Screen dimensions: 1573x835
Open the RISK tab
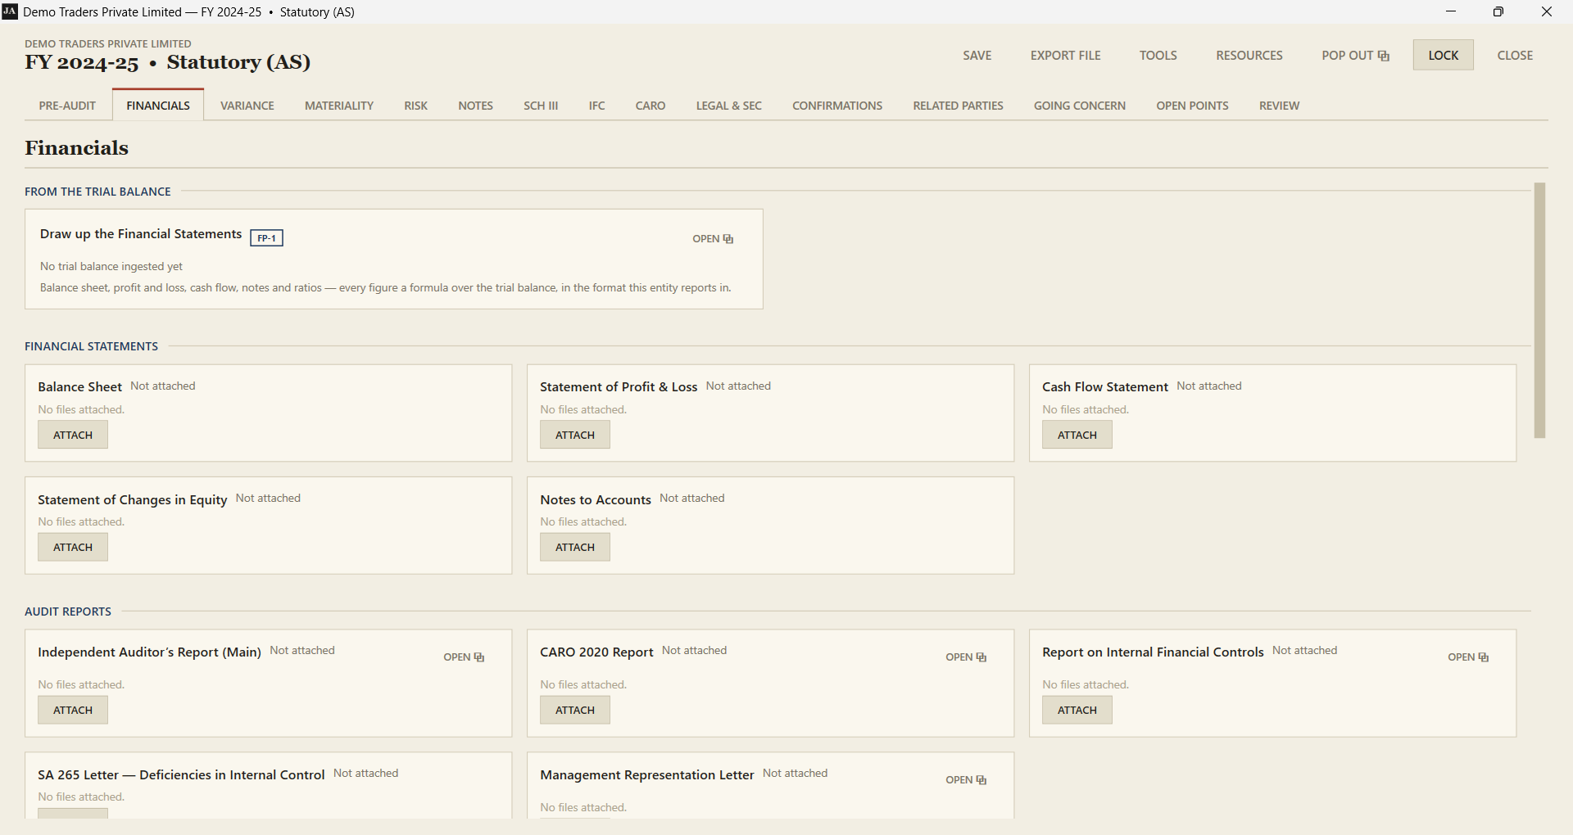(416, 106)
